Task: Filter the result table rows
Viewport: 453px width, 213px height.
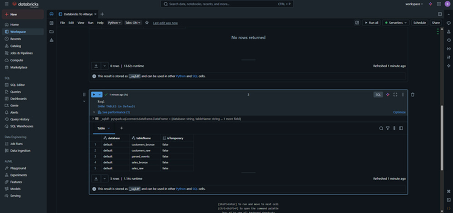Action: point(388,129)
